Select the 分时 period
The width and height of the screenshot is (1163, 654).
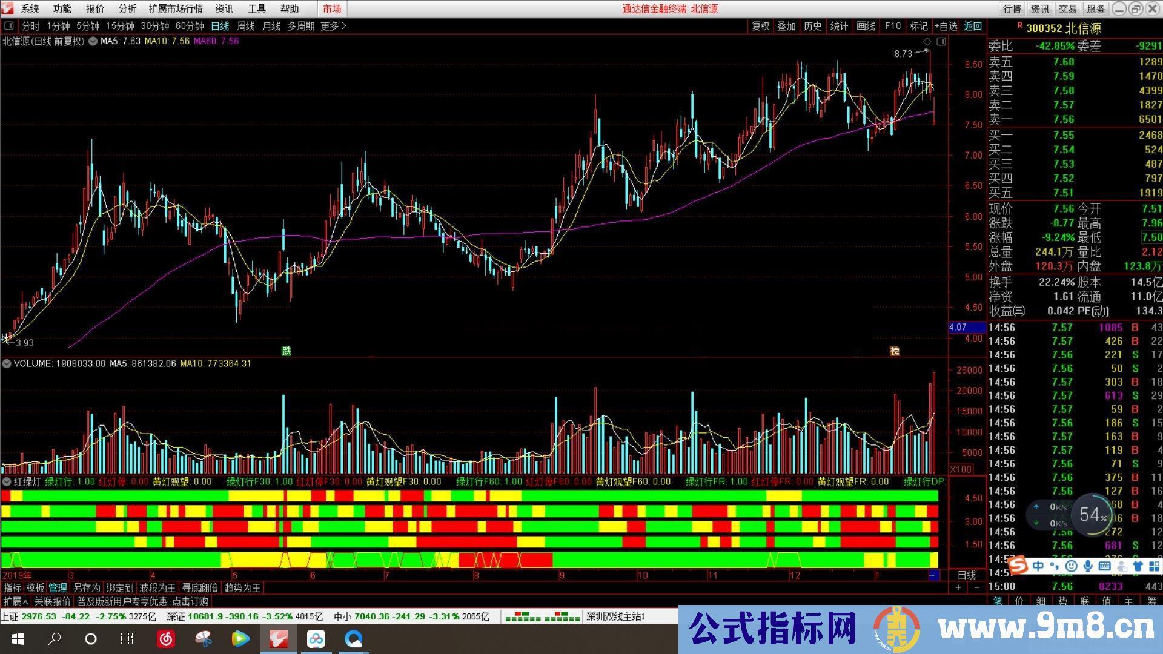(30, 26)
